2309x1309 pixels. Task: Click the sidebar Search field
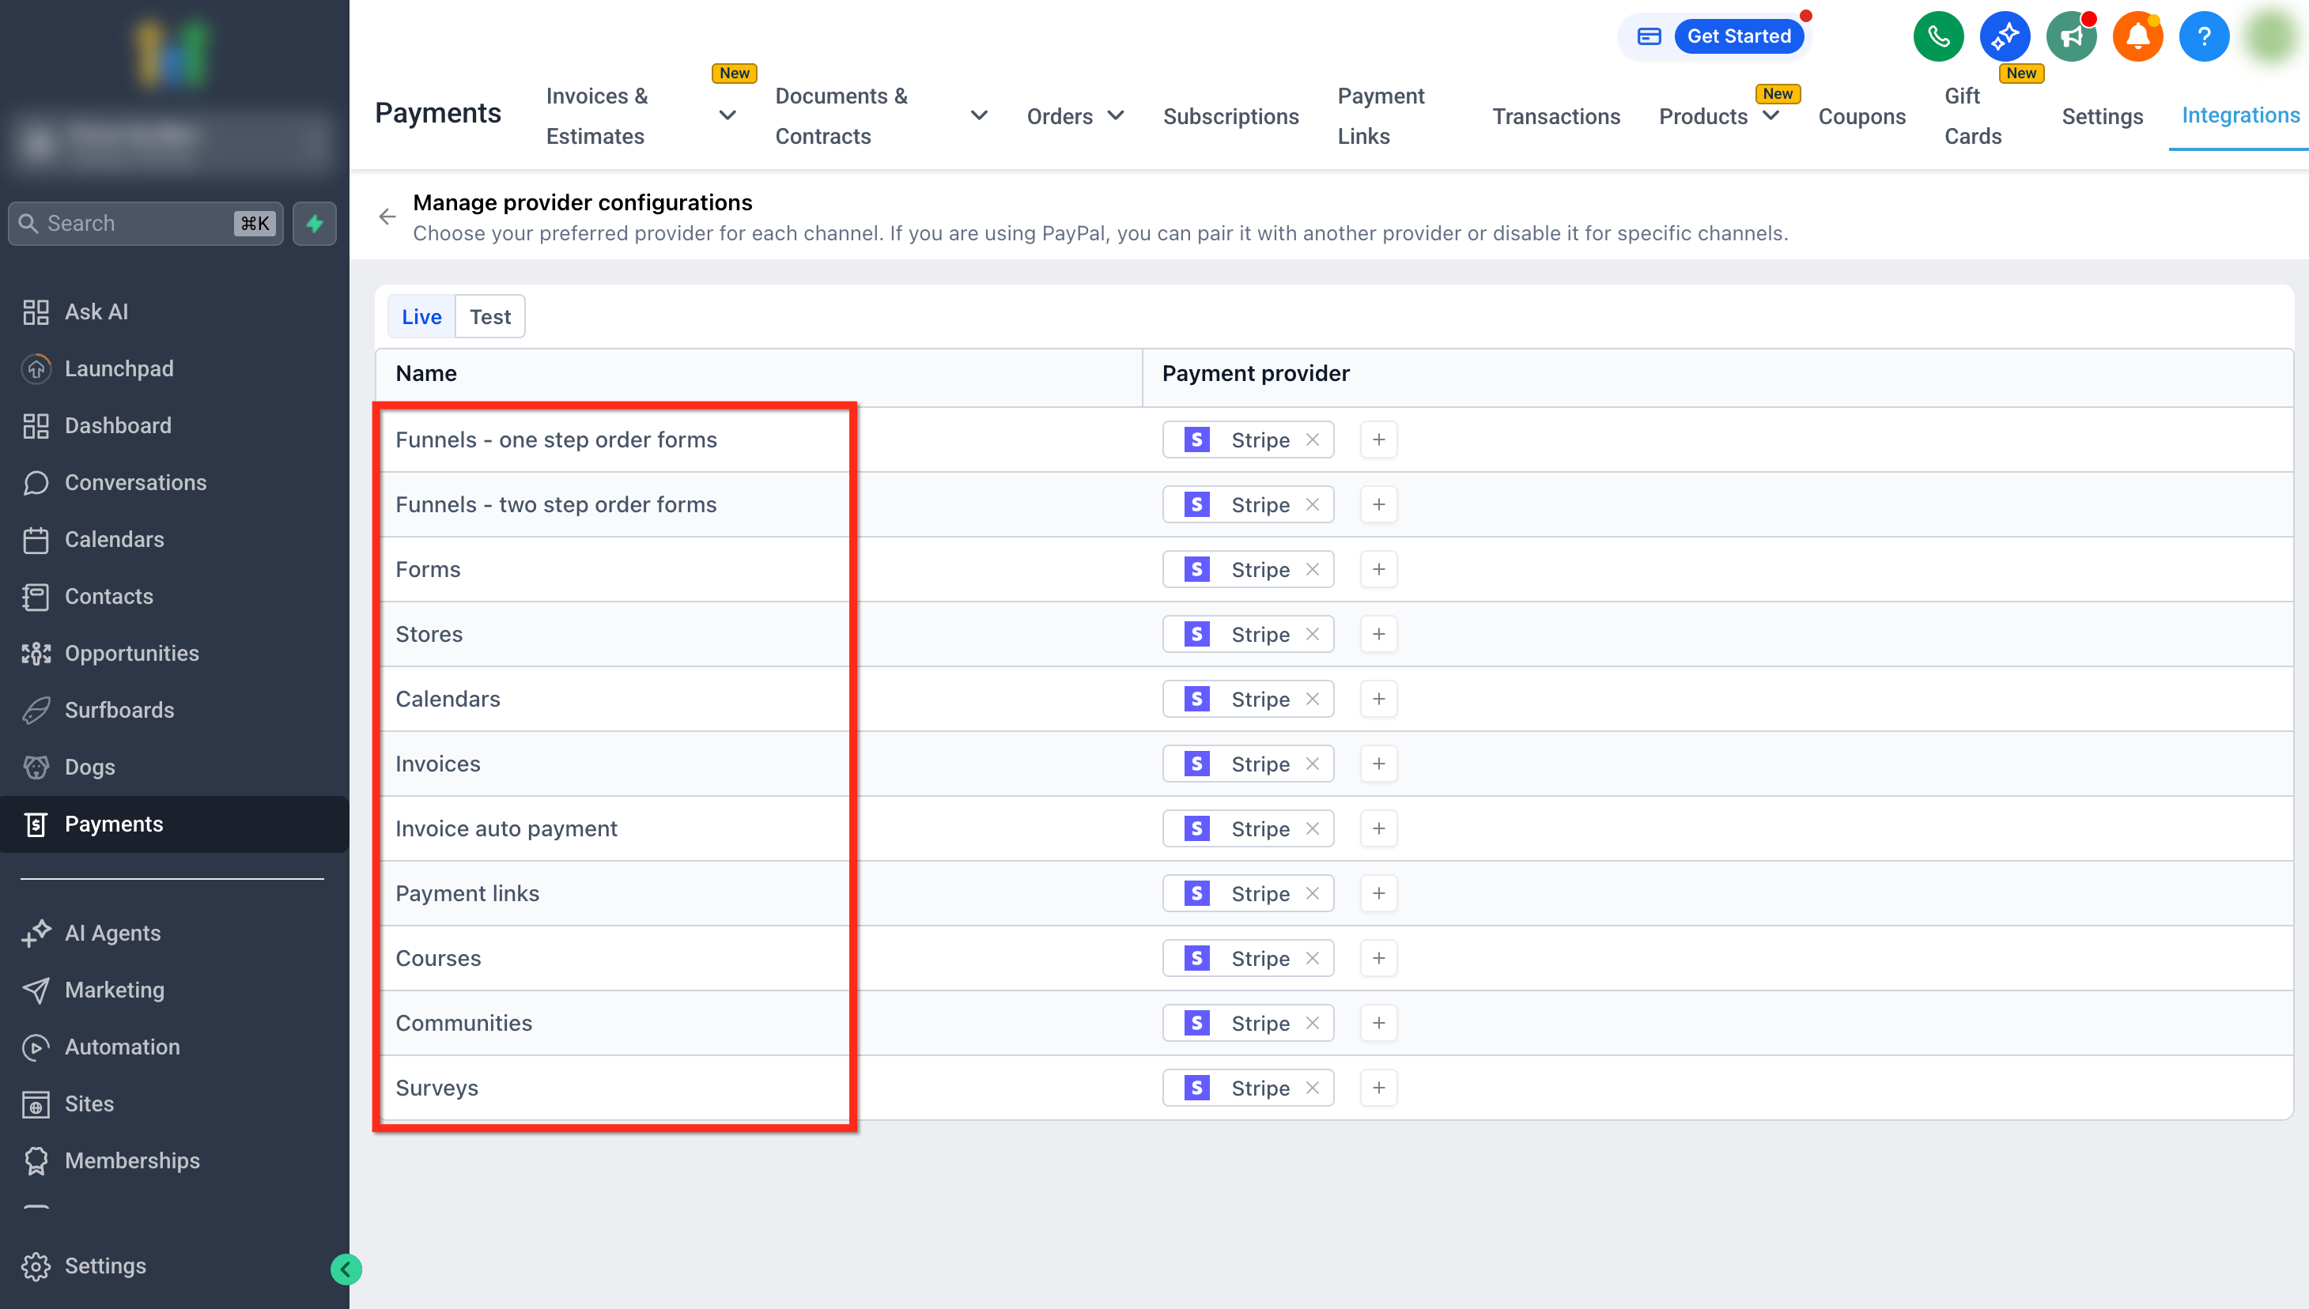tap(135, 223)
